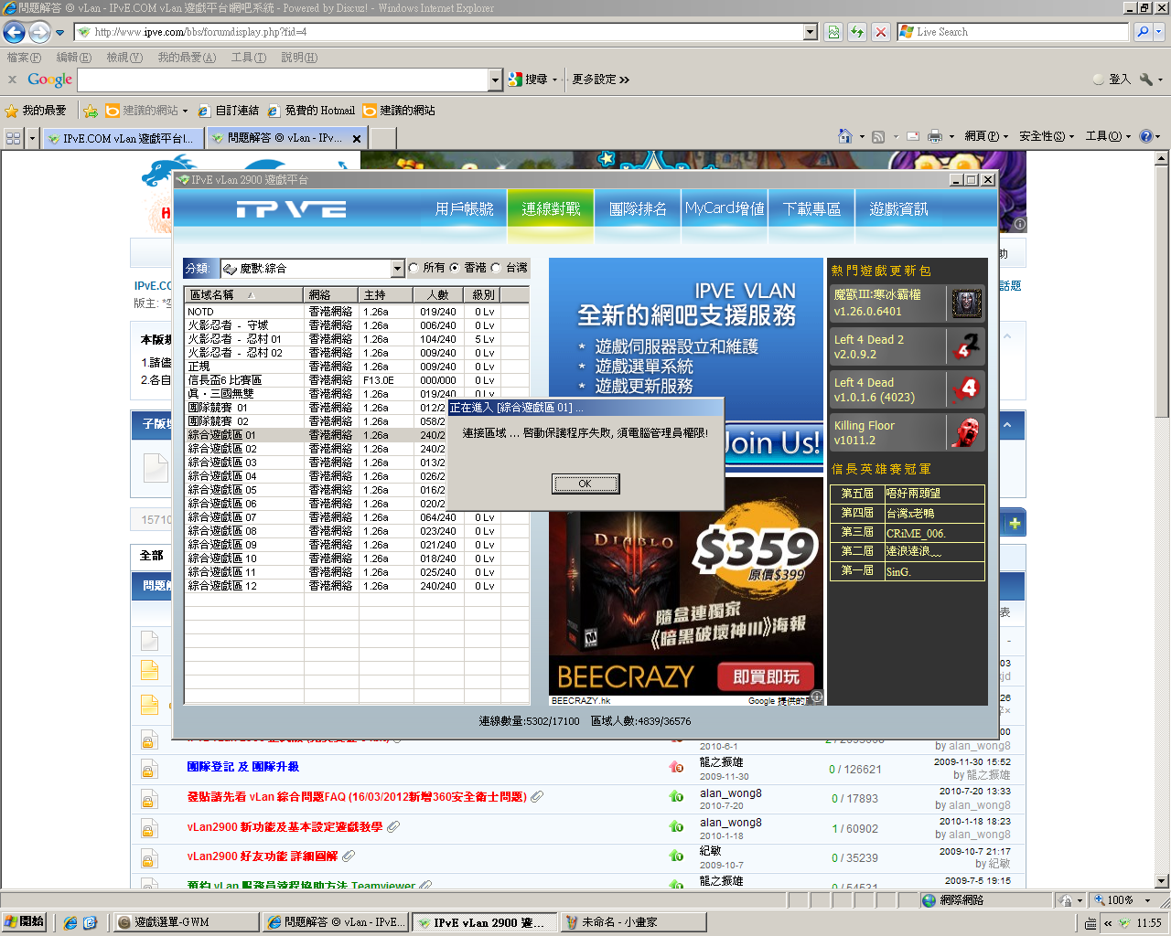Click the Left 4 Dead 2 update icon
Image resolution: width=1171 pixels, height=936 pixels.
(x=966, y=346)
